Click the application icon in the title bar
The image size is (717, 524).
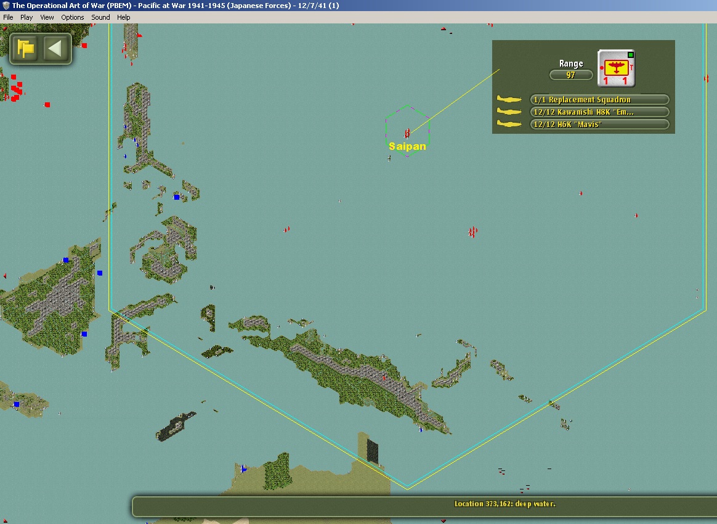(6, 6)
